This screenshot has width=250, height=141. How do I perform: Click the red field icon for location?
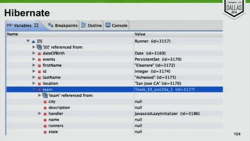point(39,84)
